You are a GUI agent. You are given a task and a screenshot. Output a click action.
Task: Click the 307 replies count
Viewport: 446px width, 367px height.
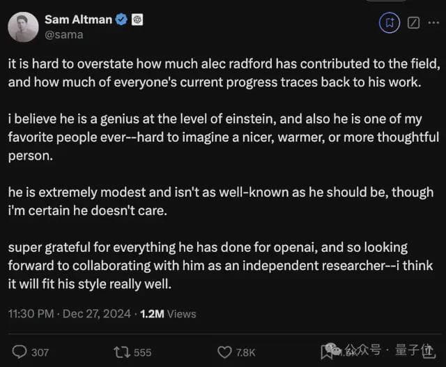[40, 352]
